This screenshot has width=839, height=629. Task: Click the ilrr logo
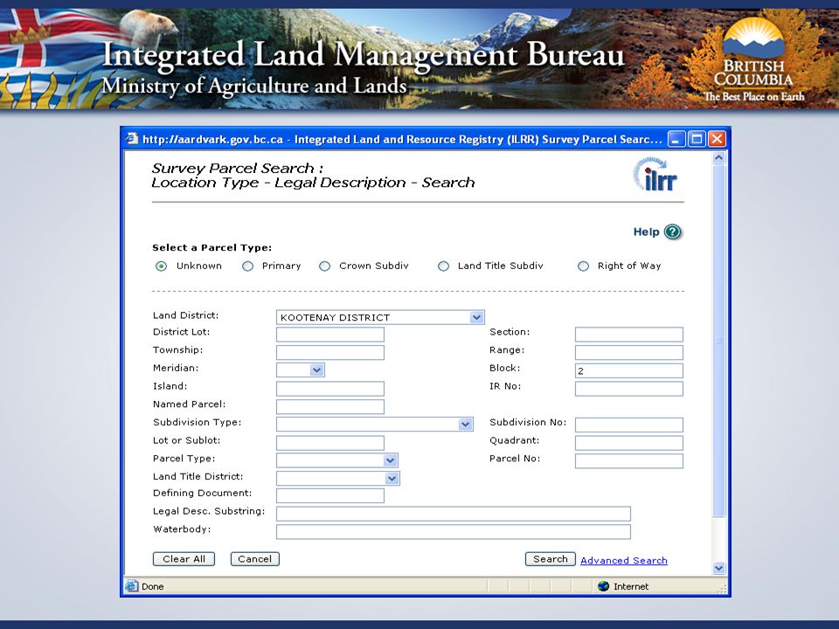click(655, 175)
